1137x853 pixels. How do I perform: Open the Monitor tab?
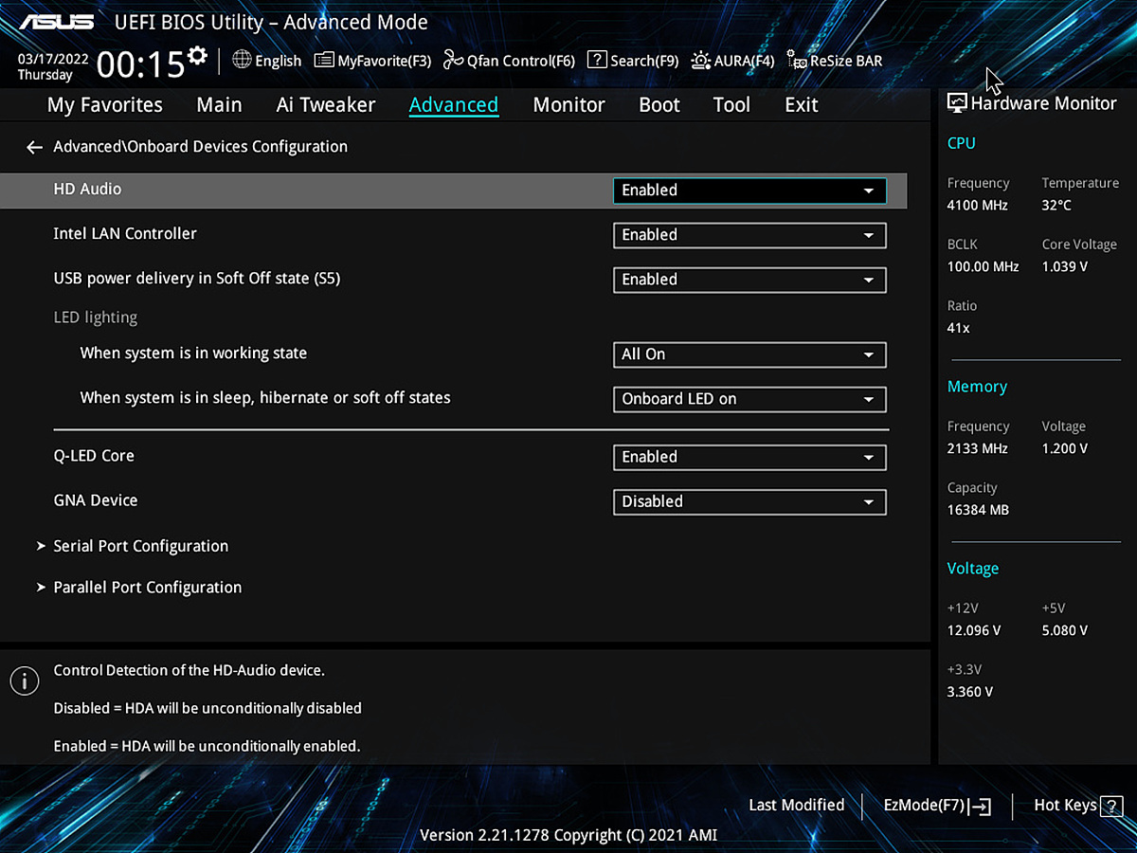point(568,105)
